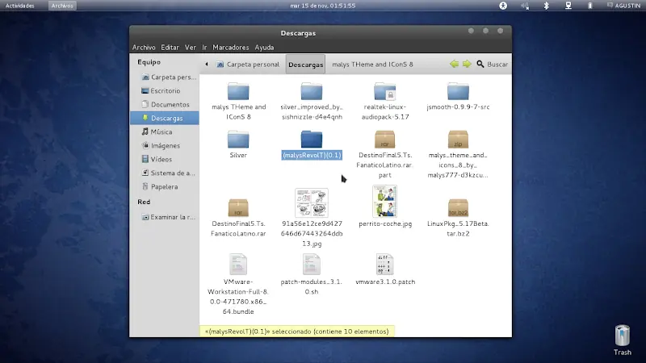Open the clock and calendar in top bar
This screenshot has height=363, width=646.
click(322, 6)
